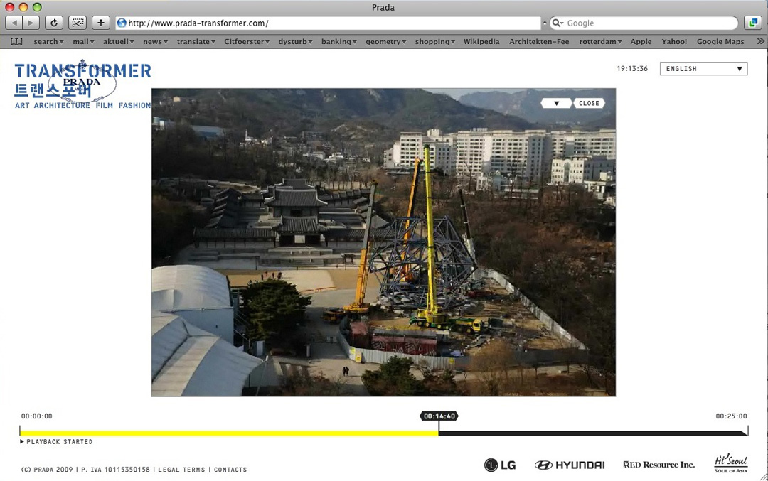Minimize the window with the yellow button
This screenshot has width=768, height=481.
23,7
